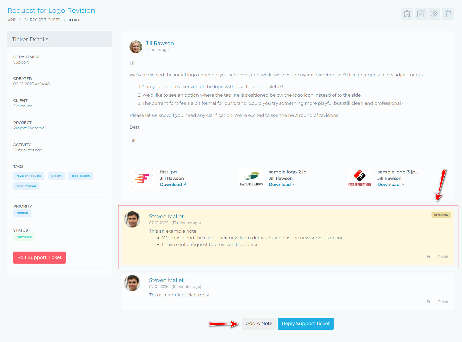Image resolution: width=462 pixels, height=342 pixels.
Task: Delete the ticket note by Steven Mallet
Action: (x=443, y=257)
